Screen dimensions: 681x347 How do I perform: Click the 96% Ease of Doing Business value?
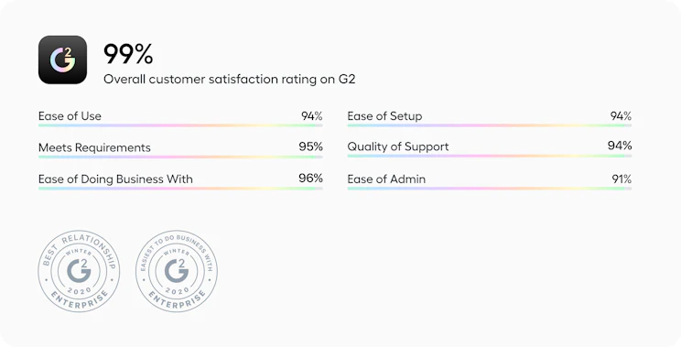tap(311, 178)
